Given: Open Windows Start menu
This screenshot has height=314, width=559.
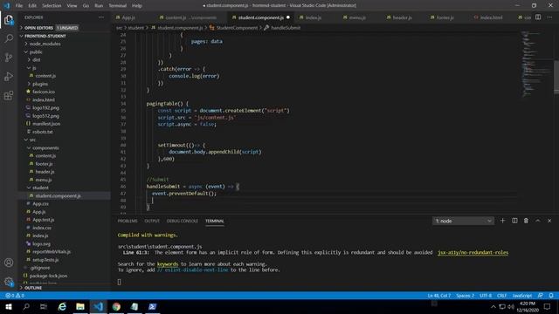Looking at the screenshot, I should 8,306.
